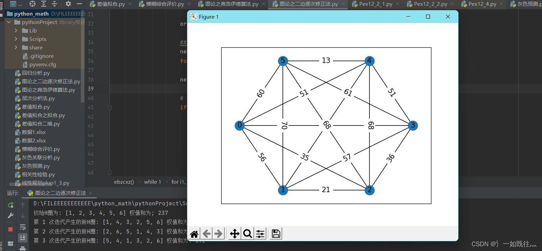Open Configure subplots in Figure 1
Screen dimensions: 542x251
click(260, 234)
